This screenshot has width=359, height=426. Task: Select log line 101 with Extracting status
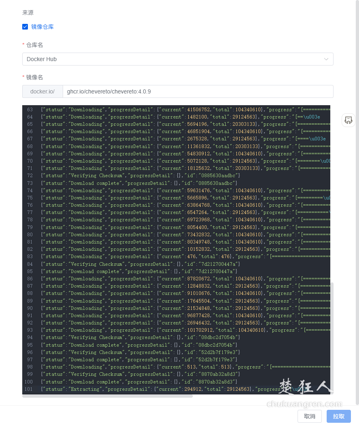[x=162, y=389]
